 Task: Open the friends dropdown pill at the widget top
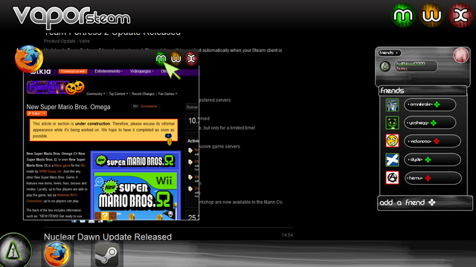pos(390,53)
